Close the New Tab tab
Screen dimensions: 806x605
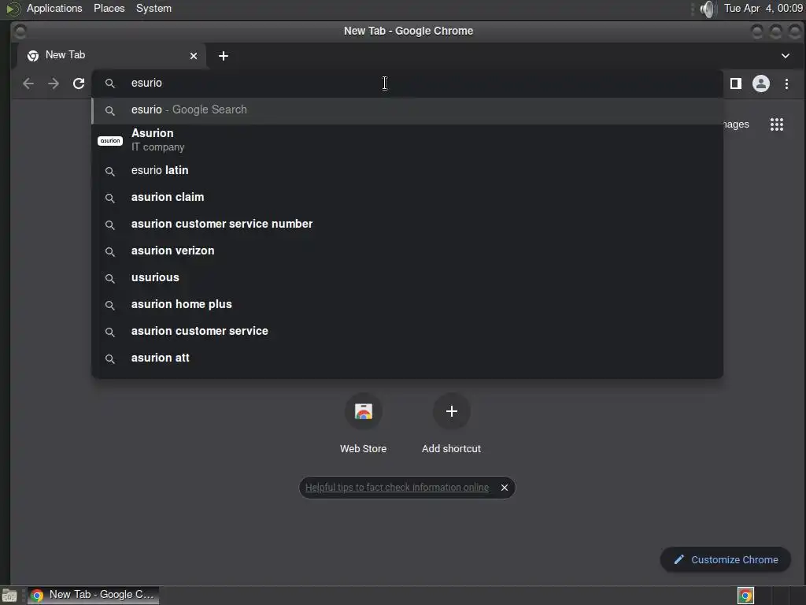pos(194,56)
